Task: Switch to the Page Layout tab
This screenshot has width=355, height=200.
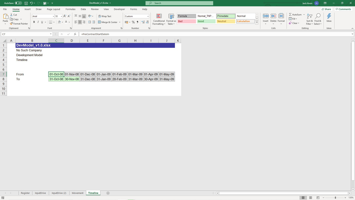Action: 54,9
